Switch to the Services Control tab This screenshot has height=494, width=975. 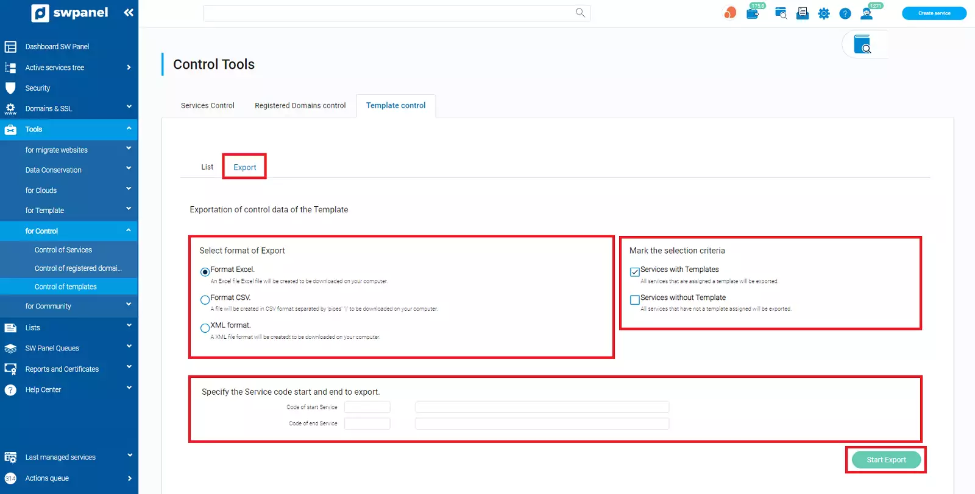coord(207,105)
